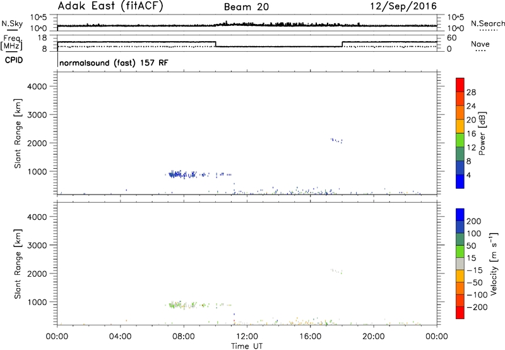Click the red -200 Velocity swatch

coord(460,313)
